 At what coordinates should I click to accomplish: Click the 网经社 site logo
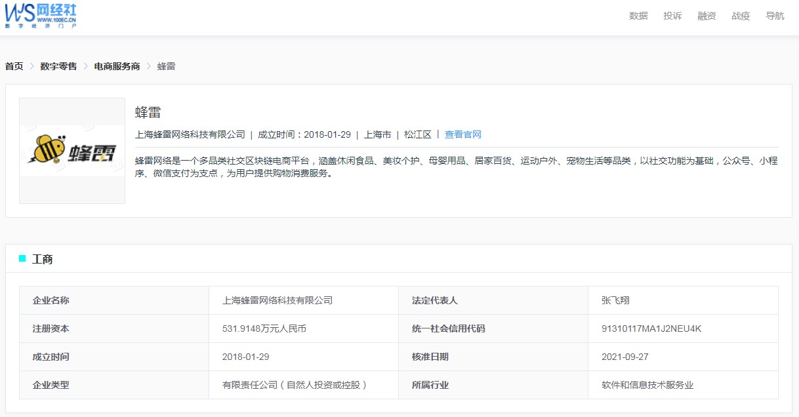coord(41,15)
